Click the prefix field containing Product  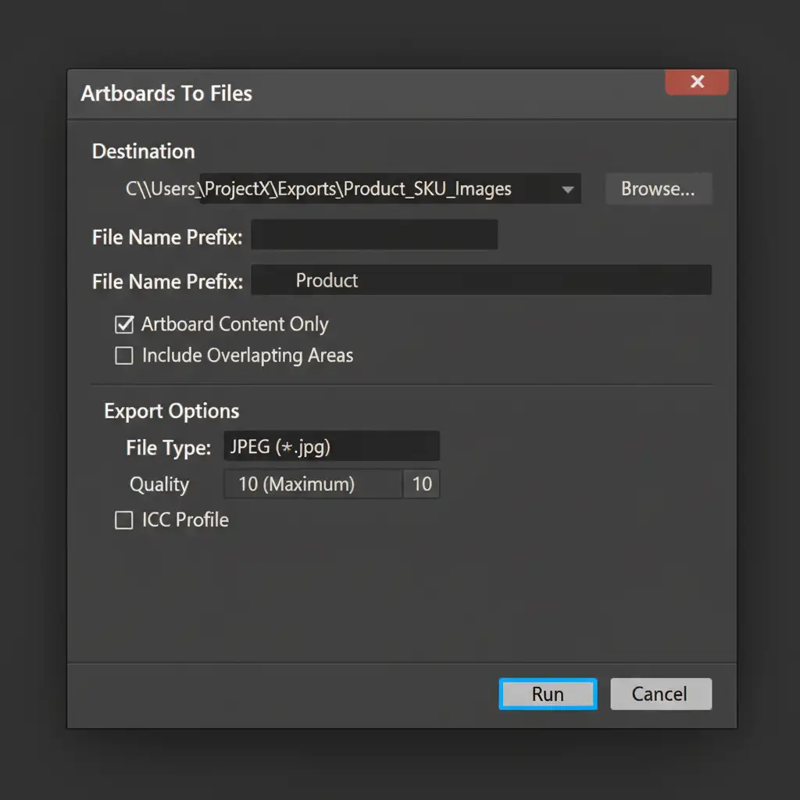coord(481,280)
